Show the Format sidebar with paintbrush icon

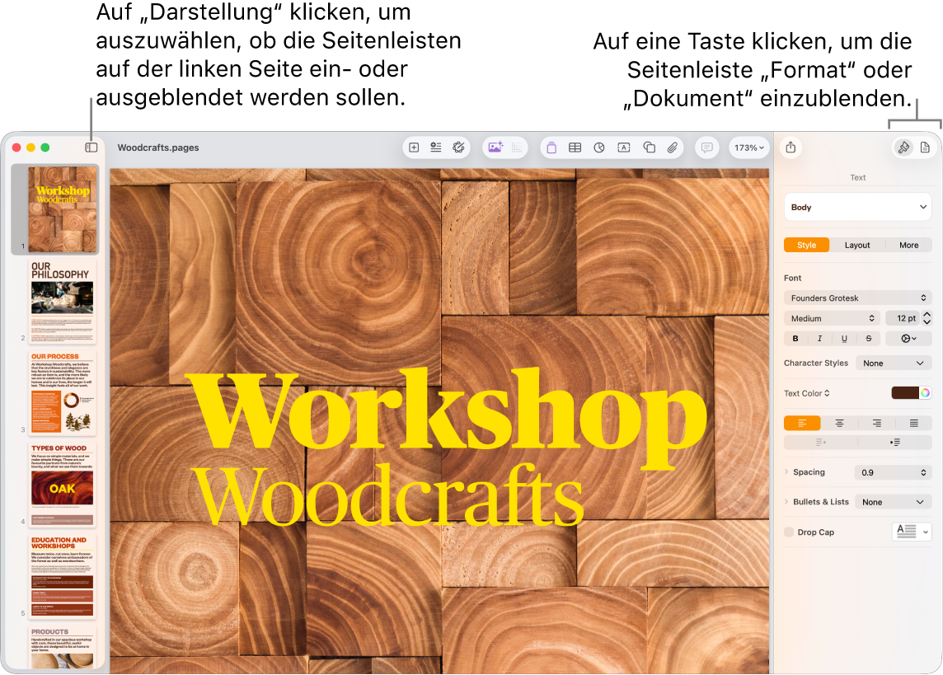[903, 148]
